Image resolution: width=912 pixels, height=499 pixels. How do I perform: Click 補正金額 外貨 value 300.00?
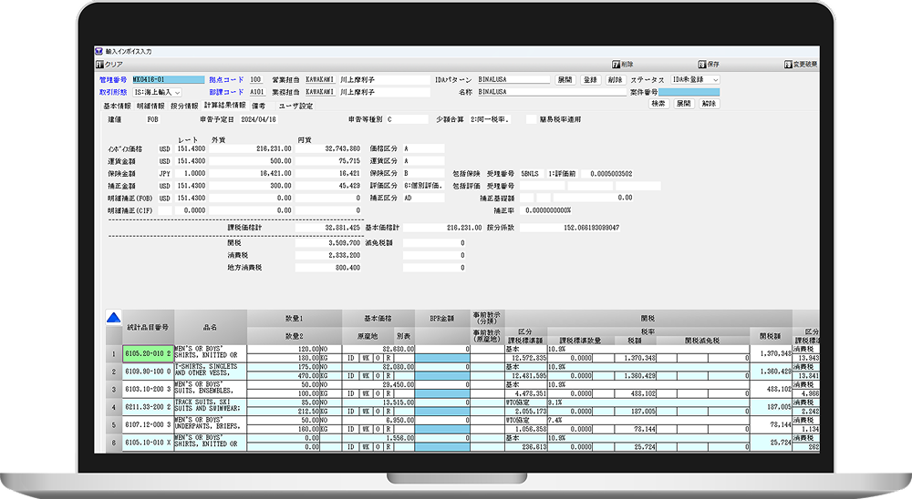click(x=251, y=186)
